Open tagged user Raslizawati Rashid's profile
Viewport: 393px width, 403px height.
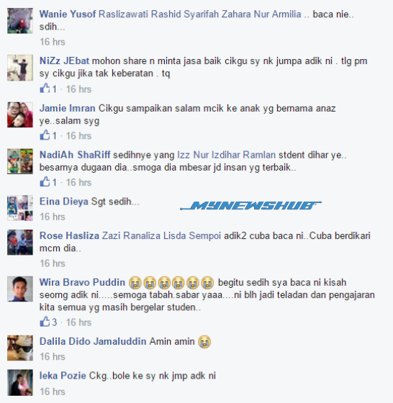tap(140, 14)
